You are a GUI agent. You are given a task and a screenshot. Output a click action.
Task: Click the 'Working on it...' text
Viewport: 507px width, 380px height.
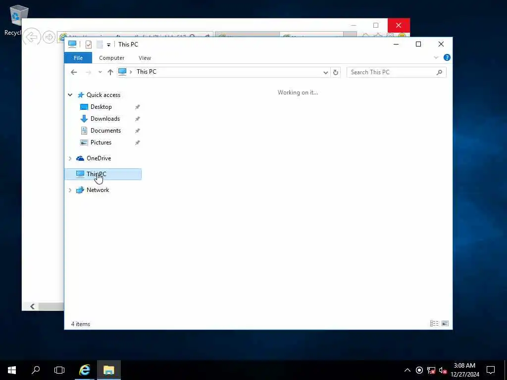point(298,93)
